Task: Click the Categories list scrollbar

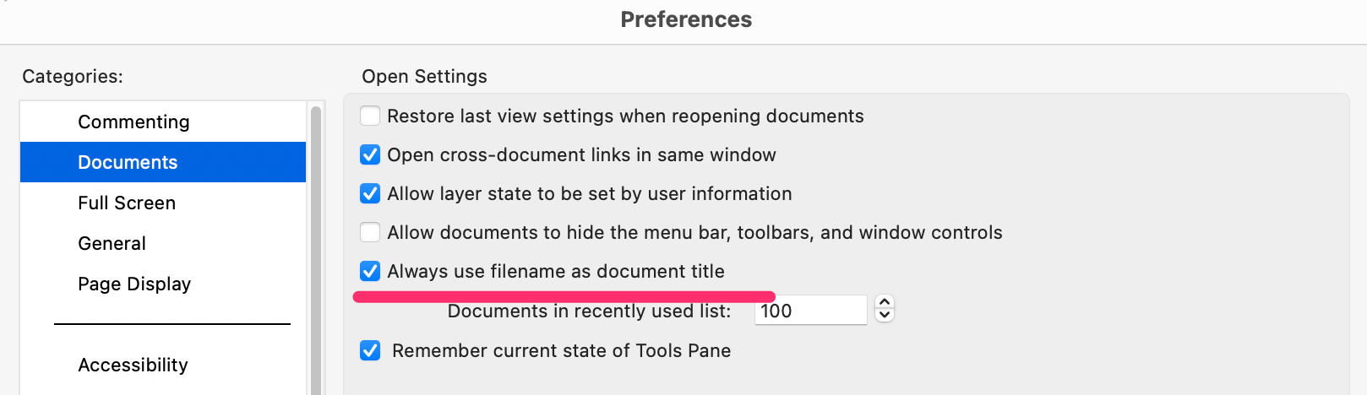Action: (x=316, y=253)
